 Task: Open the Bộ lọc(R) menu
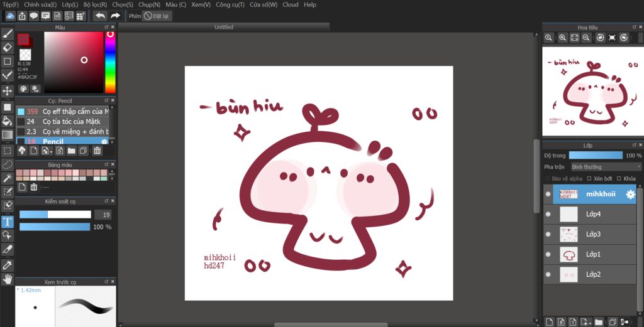95,4
